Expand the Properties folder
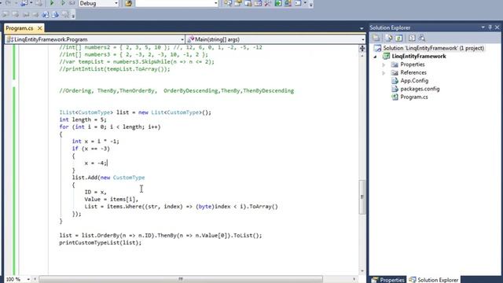 [x=384, y=64]
